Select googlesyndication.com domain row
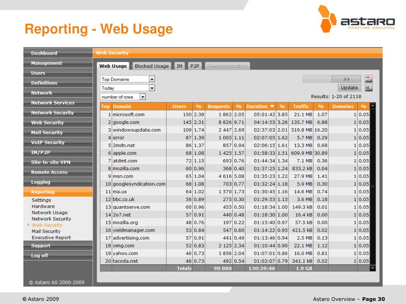The image size is (406, 304). [x=235, y=184]
